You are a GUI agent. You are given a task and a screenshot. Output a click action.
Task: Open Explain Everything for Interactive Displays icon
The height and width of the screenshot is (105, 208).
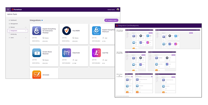click(x=37, y=31)
